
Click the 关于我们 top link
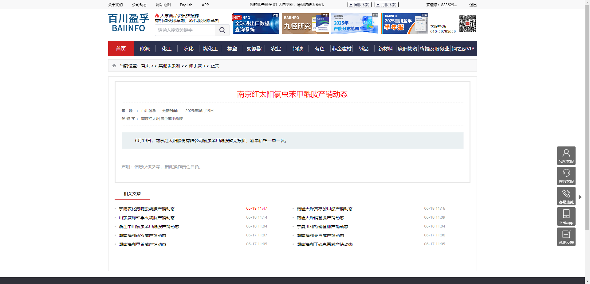pos(115,5)
